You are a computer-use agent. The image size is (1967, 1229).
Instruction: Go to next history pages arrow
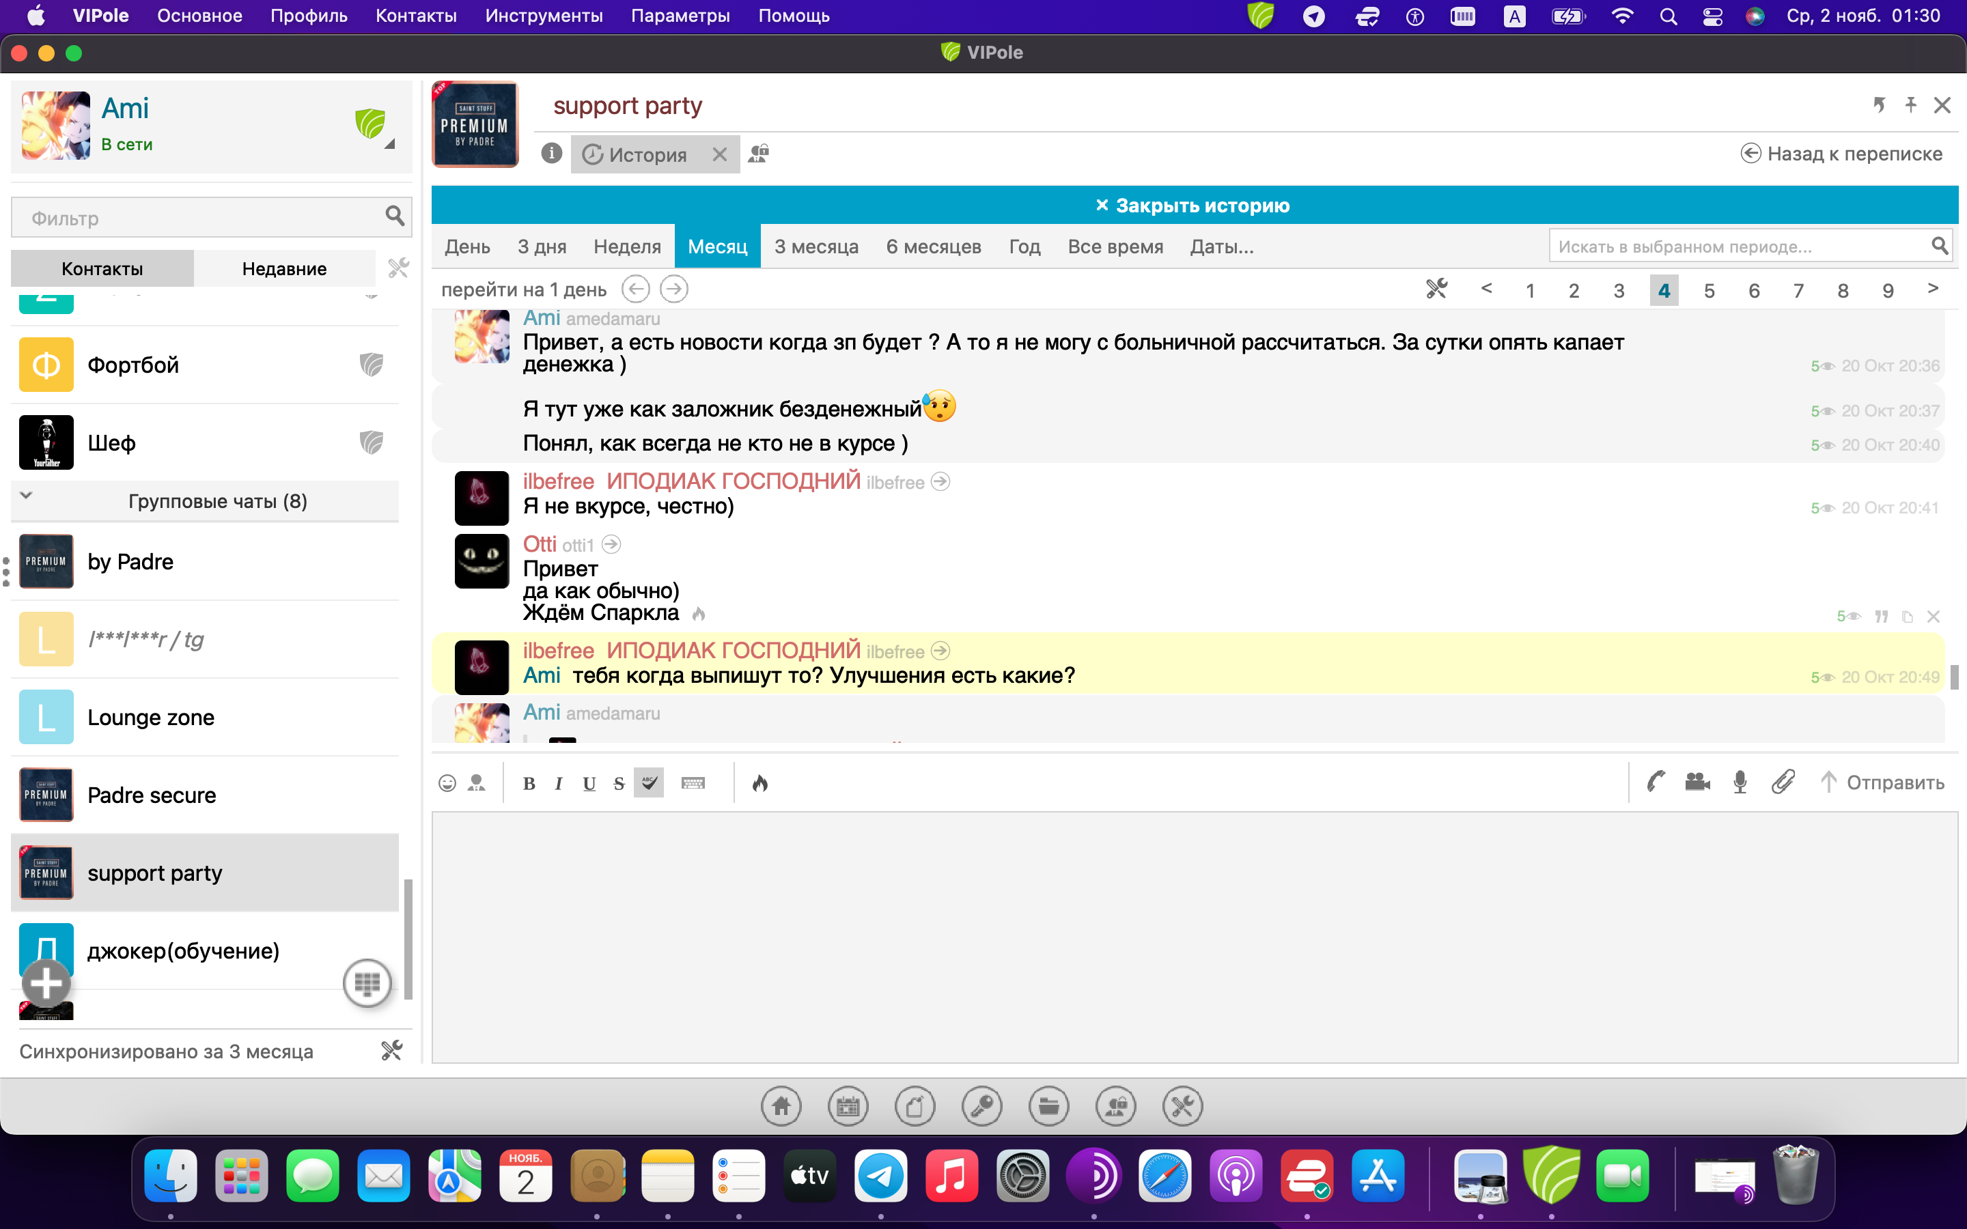(x=1933, y=289)
